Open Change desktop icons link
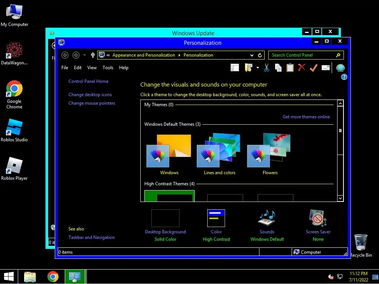Viewport: 379px width, 284px height. pyautogui.click(x=90, y=95)
